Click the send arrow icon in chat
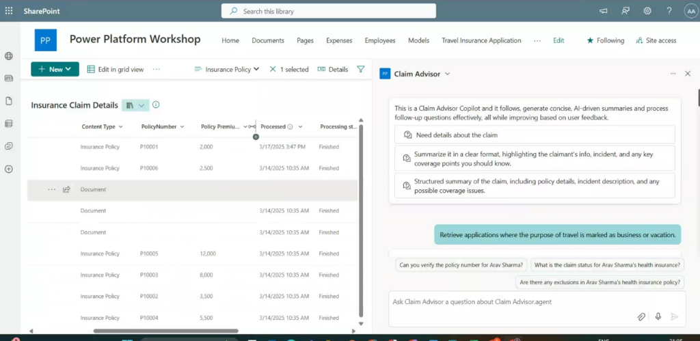The image size is (700, 341). (675, 316)
